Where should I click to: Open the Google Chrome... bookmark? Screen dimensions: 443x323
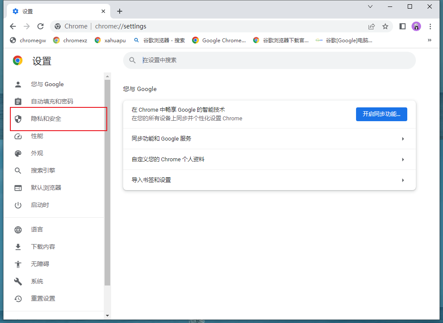pyautogui.click(x=219, y=40)
